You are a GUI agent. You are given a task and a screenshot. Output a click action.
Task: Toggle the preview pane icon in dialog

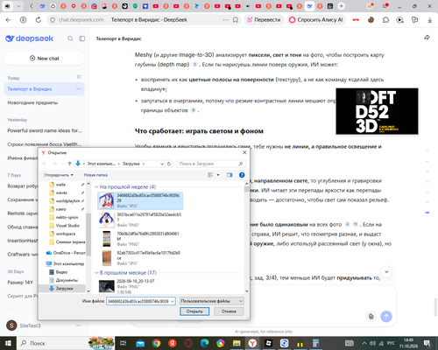[230, 175]
